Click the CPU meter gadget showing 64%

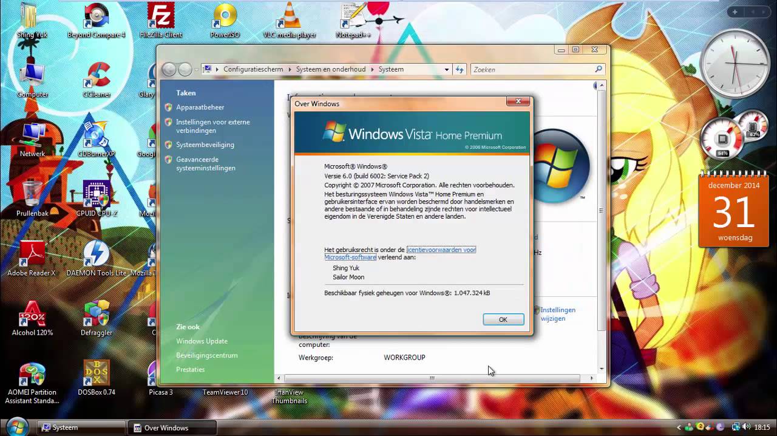[722, 139]
